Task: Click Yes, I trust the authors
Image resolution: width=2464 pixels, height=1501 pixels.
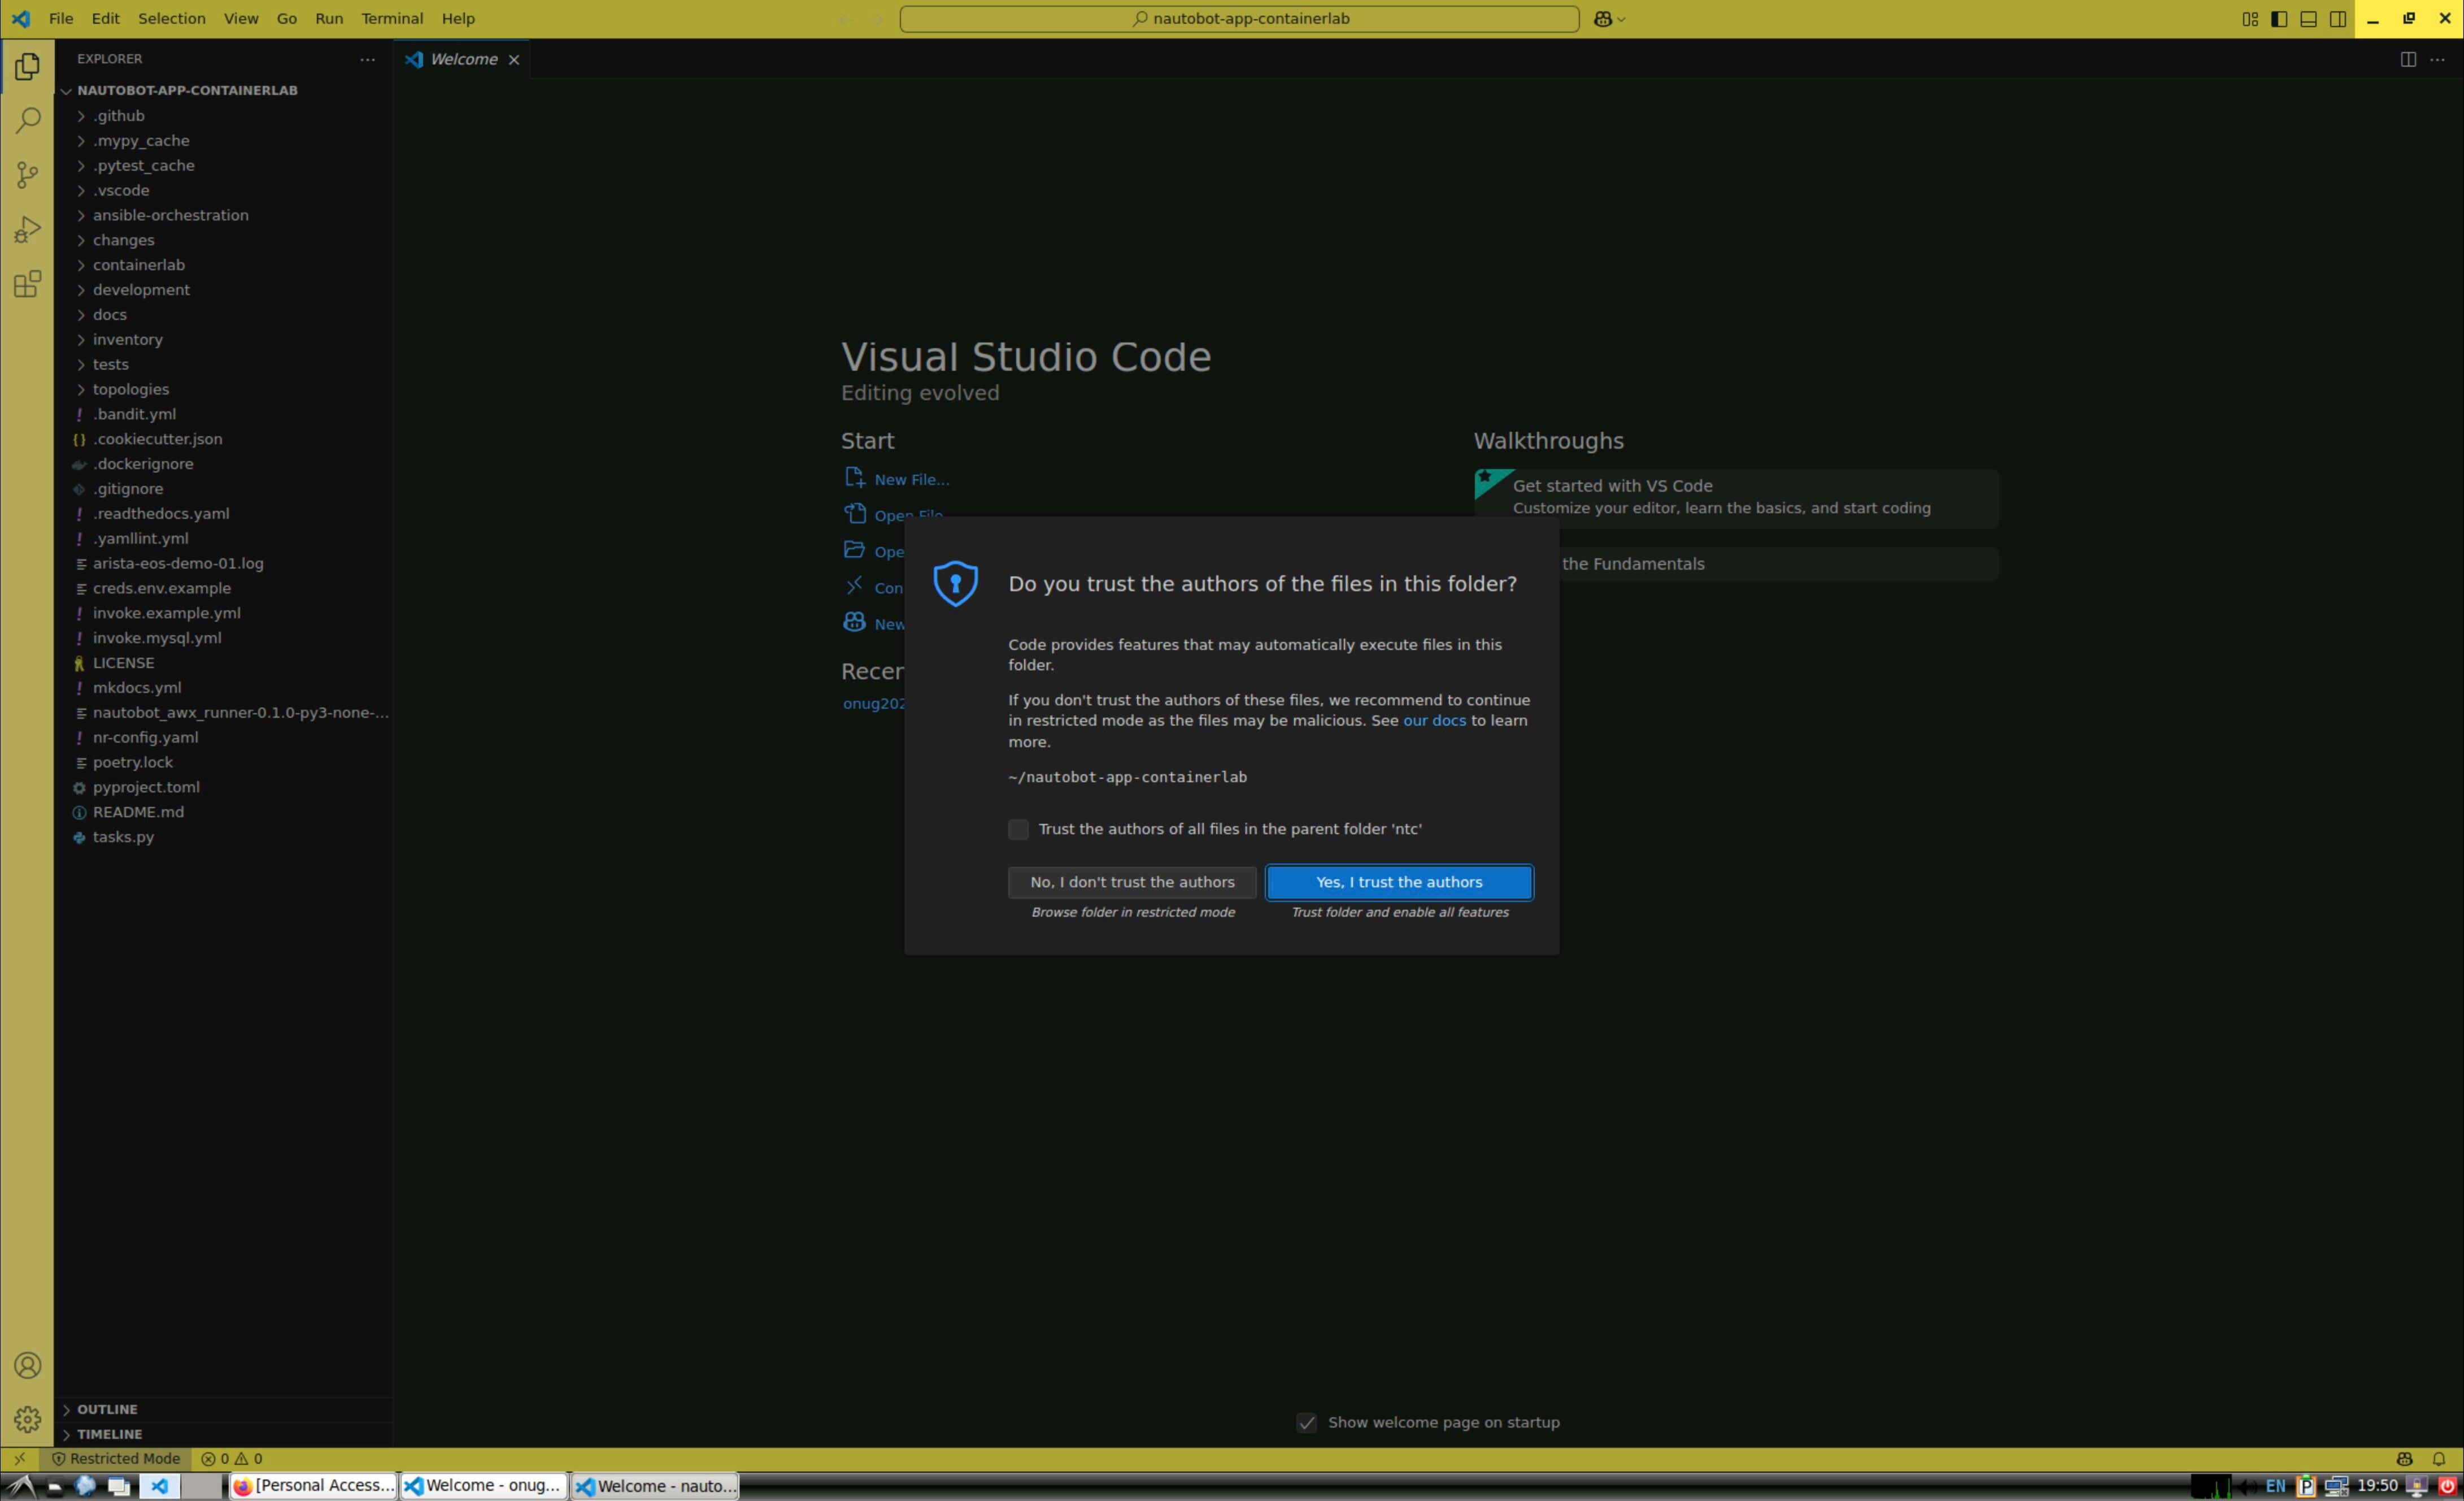Action: pos(1398,882)
